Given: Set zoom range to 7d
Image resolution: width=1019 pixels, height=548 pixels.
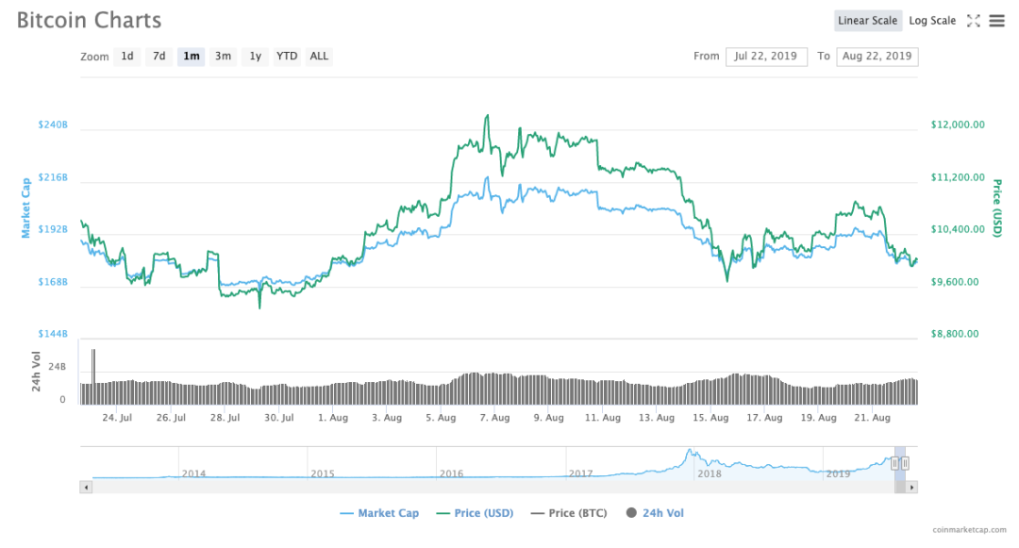Looking at the screenshot, I should point(159,57).
